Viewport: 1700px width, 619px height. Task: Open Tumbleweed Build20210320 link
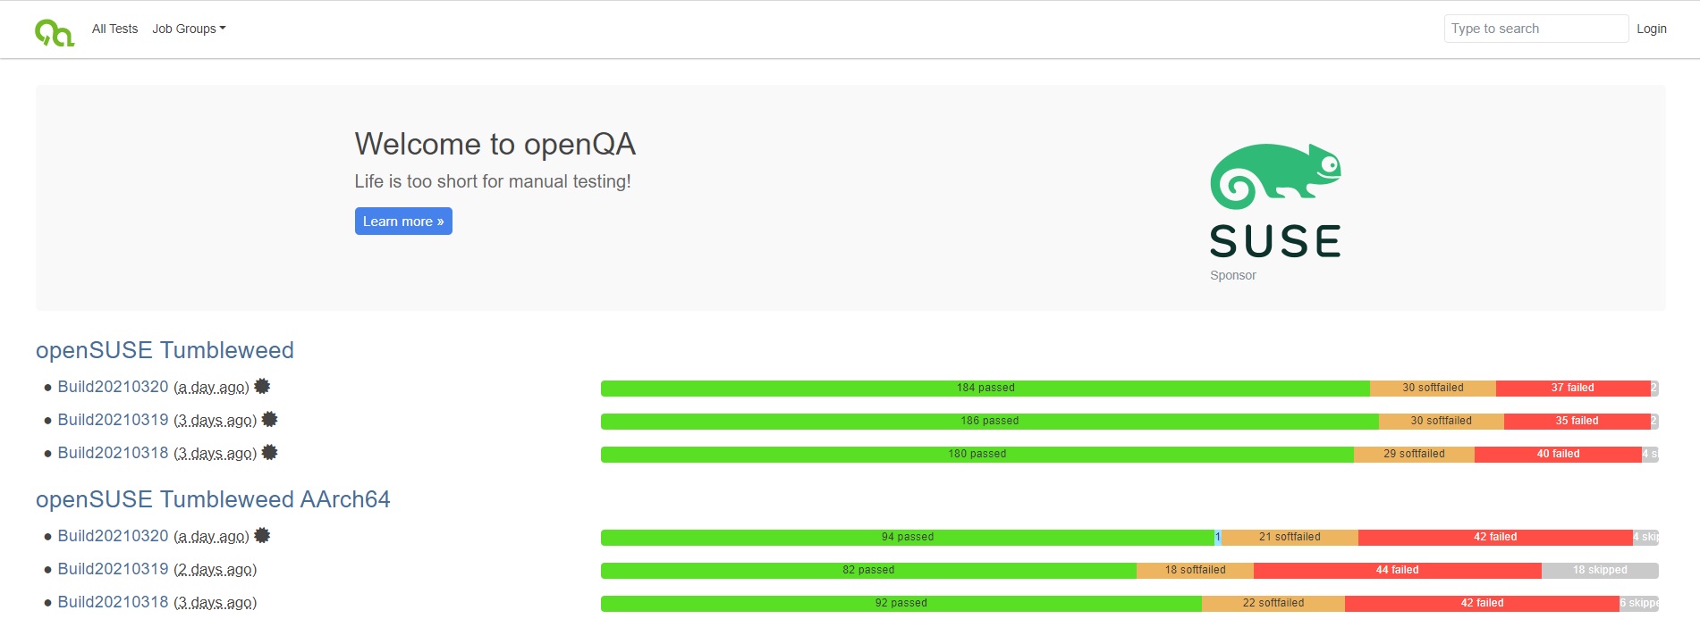(113, 387)
